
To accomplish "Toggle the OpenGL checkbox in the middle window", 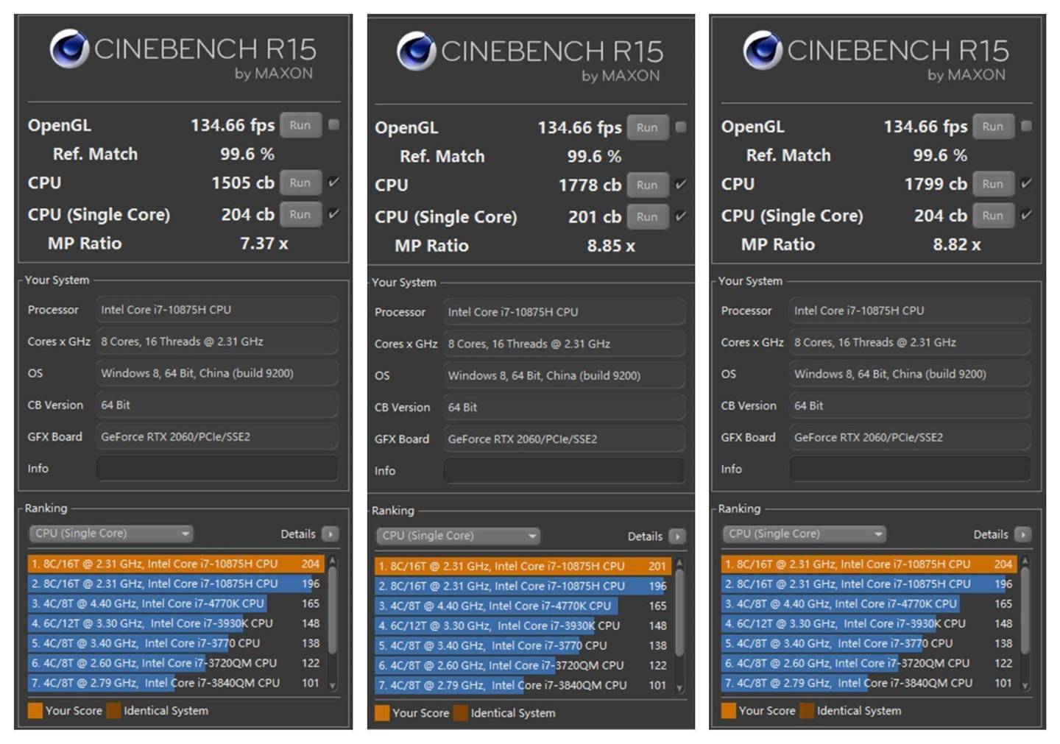I will tap(680, 127).
